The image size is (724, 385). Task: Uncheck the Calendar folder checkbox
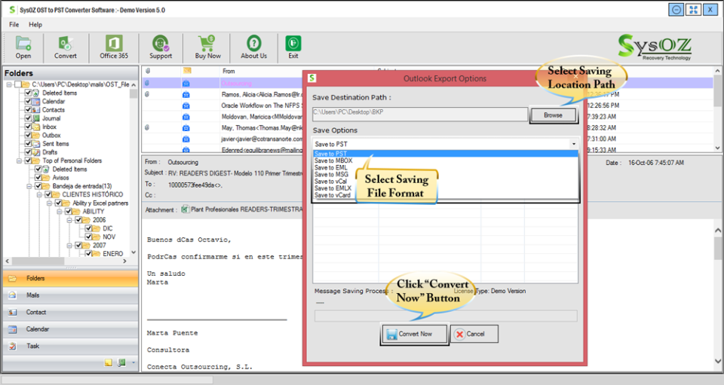point(28,102)
